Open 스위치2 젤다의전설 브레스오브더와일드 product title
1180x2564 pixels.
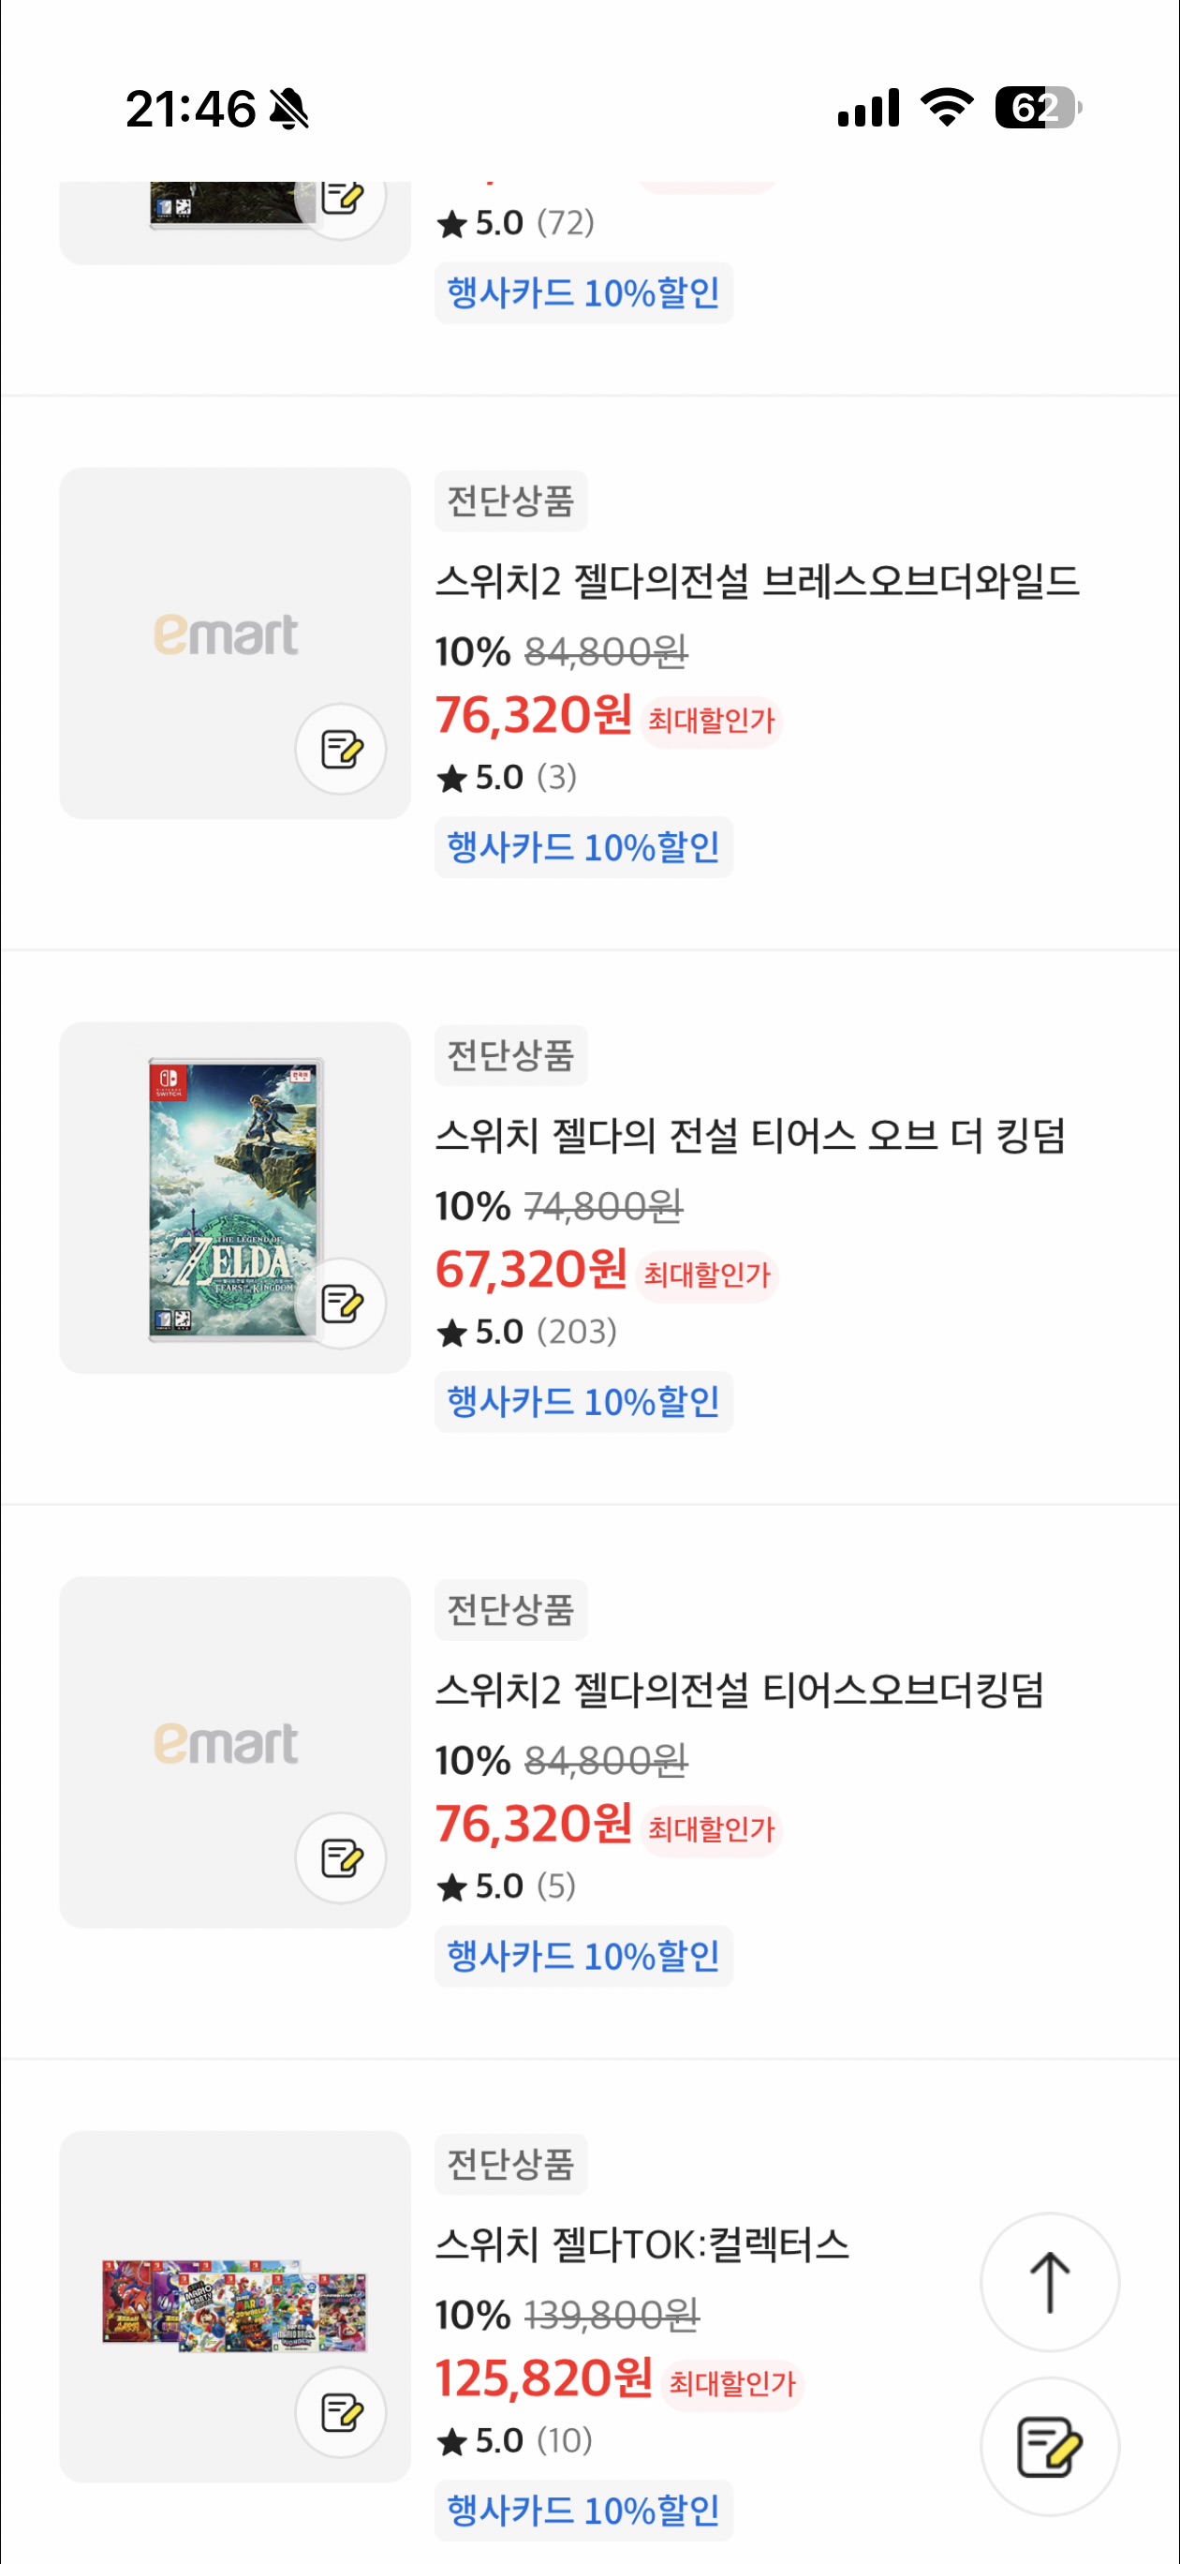coord(756,580)
